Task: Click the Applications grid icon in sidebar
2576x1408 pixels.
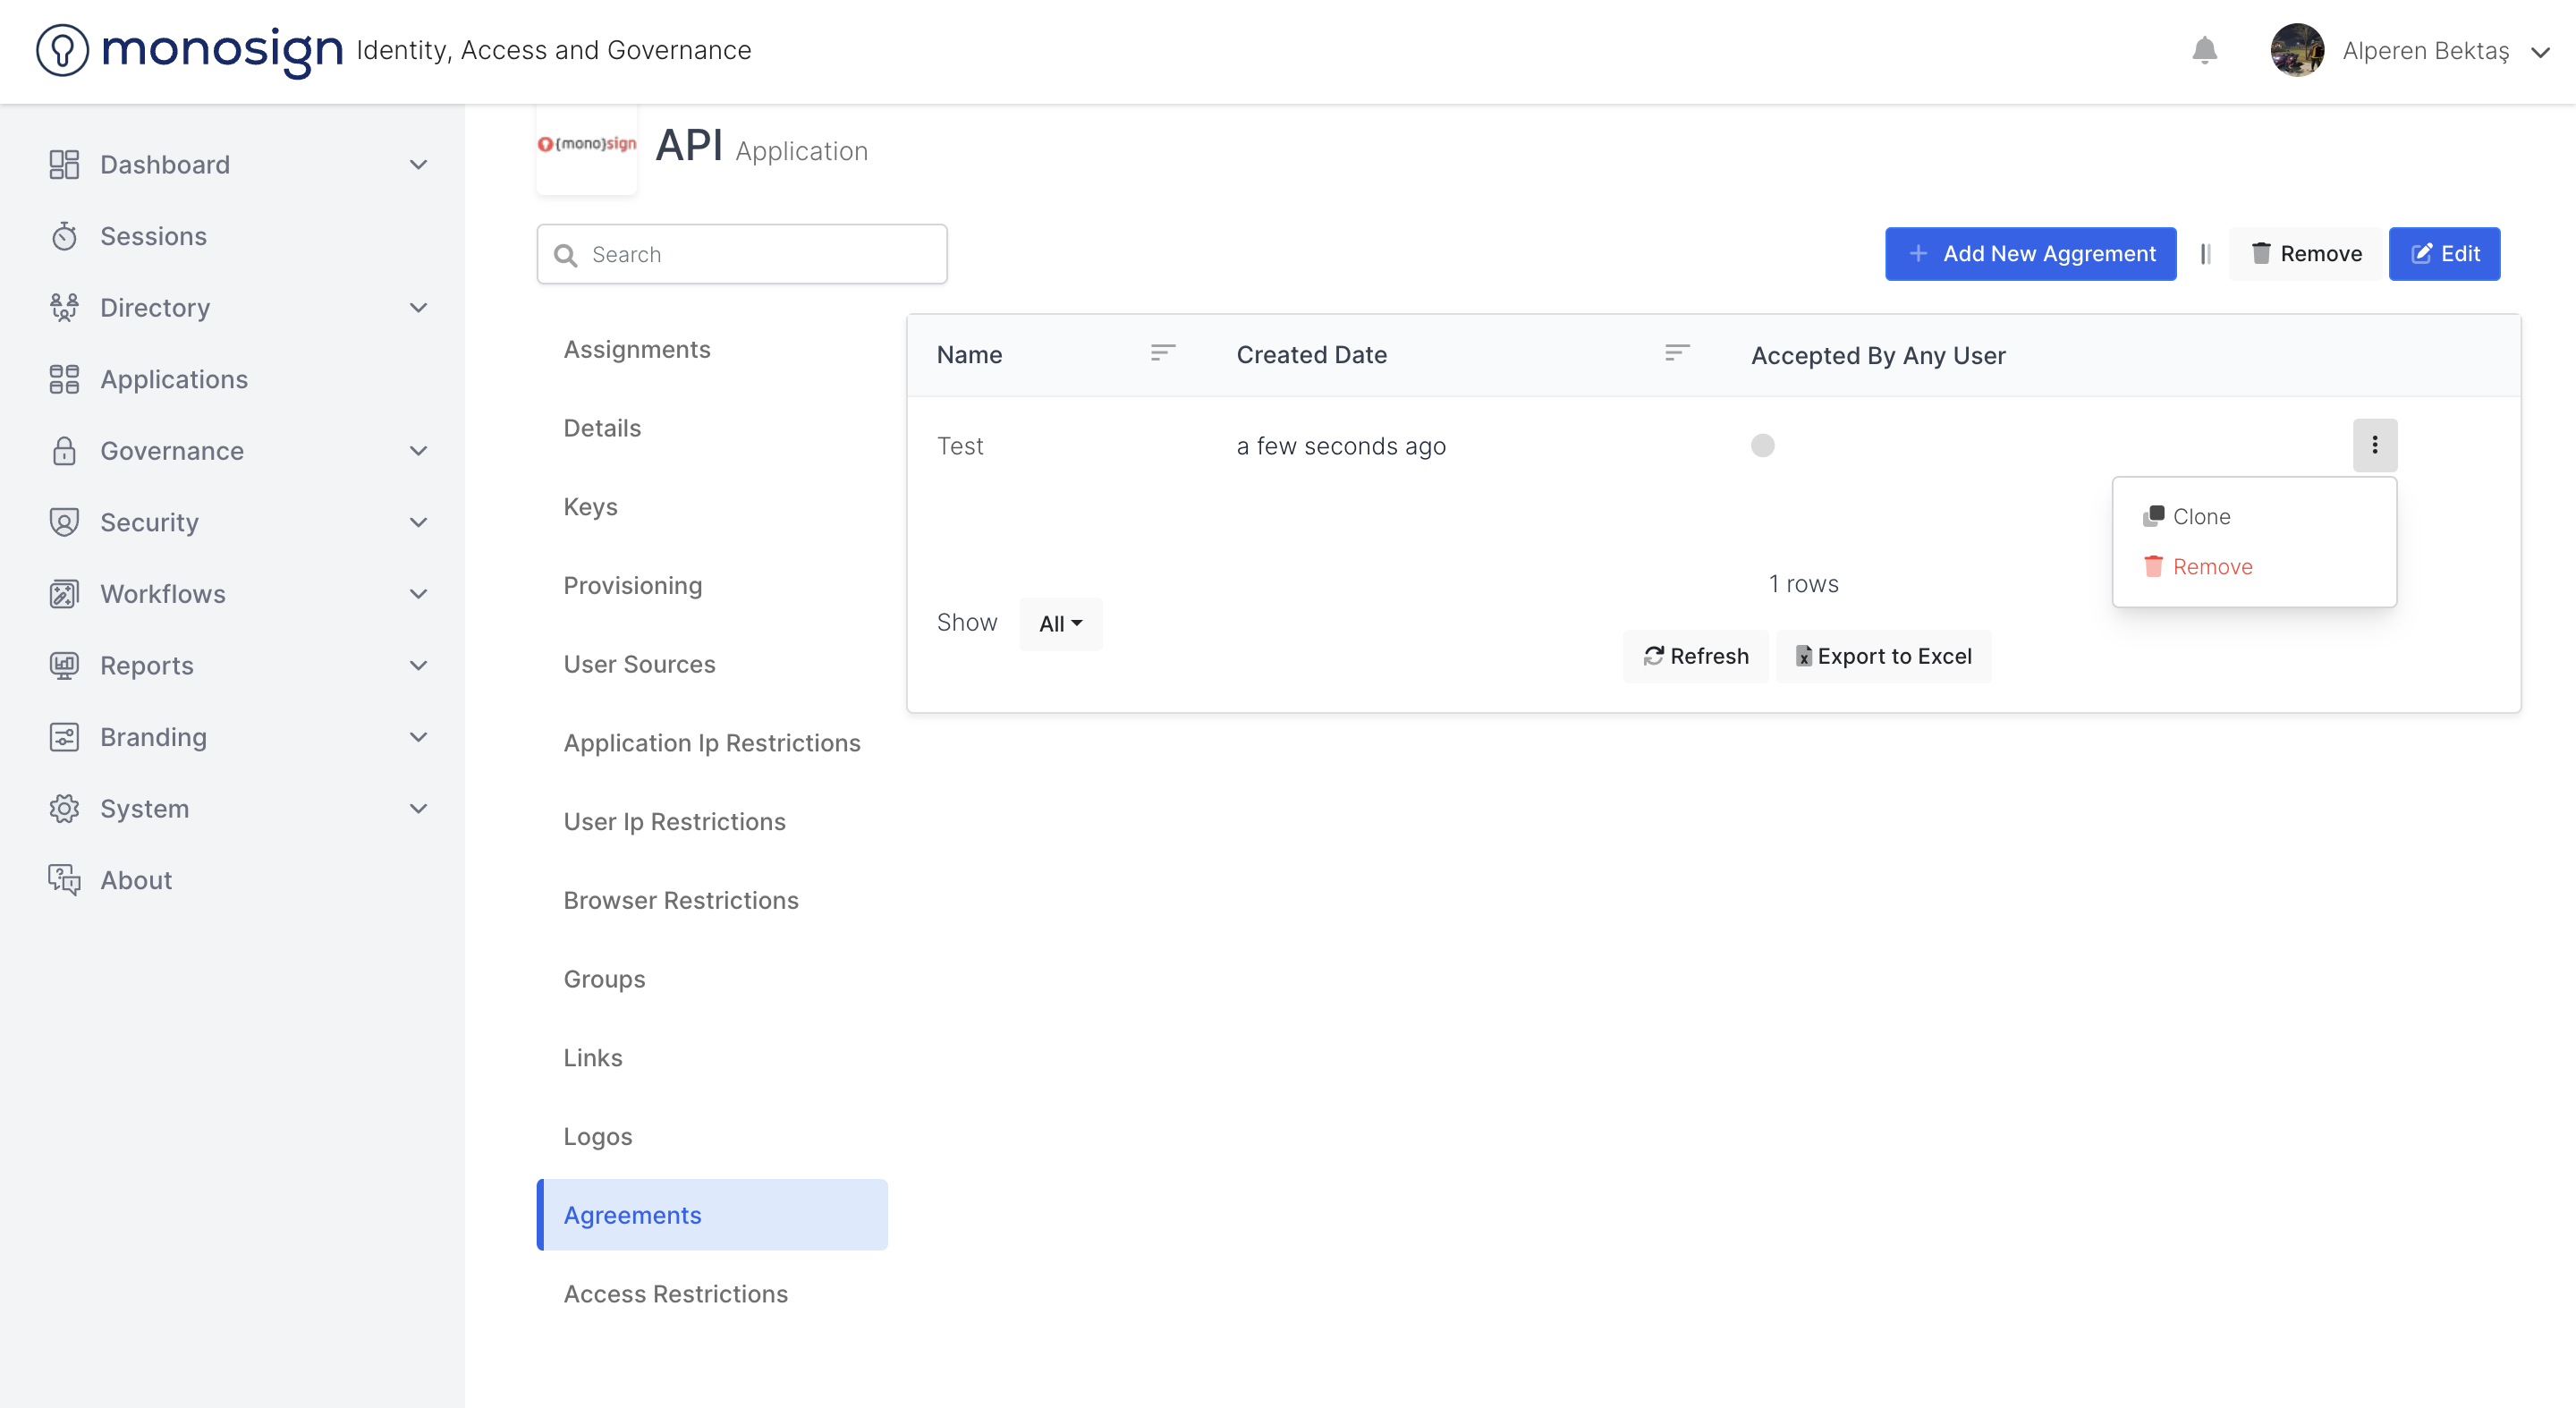Action: tap(64, 379)
